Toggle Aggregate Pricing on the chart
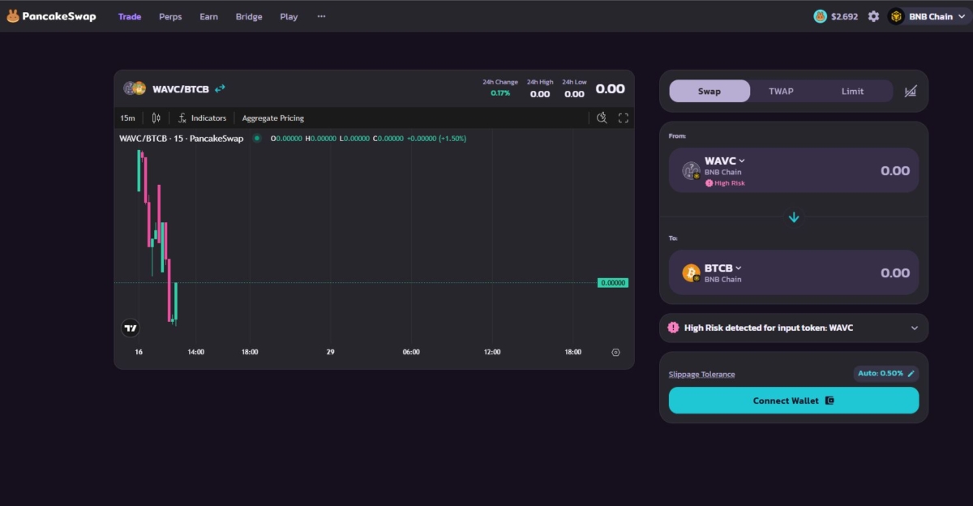This screenshot has width=973, height=506. [x=272, y=118]
